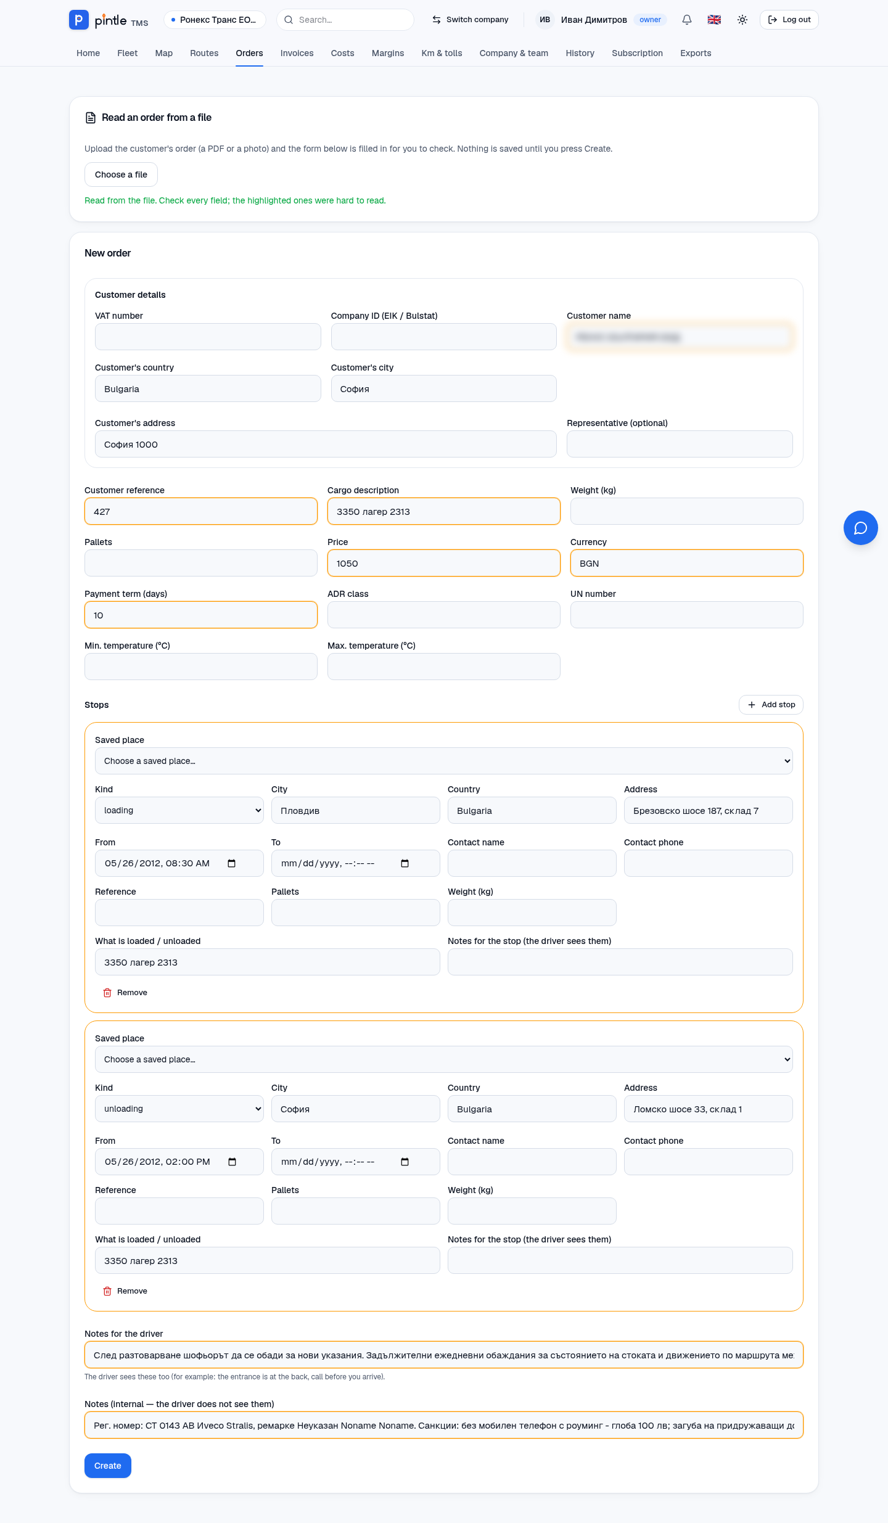Open the chat support bubble
The width and height of the screenshot is (888, 1523).
[860, 528]
